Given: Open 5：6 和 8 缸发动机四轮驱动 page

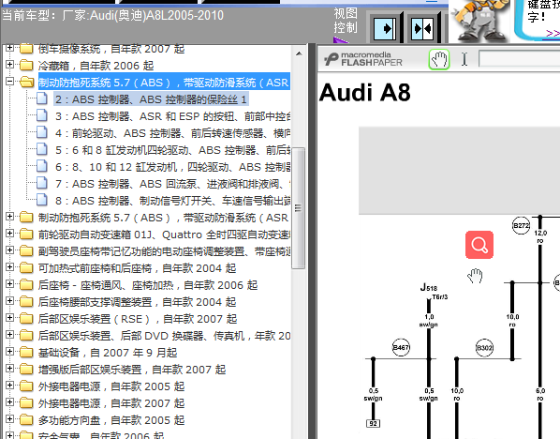Looking at the screenshot, I should pos(173,150).
